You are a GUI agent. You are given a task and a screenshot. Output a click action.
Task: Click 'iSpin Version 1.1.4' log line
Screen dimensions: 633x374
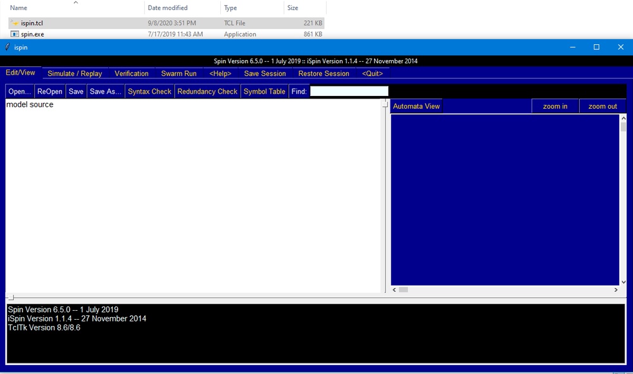pyautogui.click(x=77, y=319)
